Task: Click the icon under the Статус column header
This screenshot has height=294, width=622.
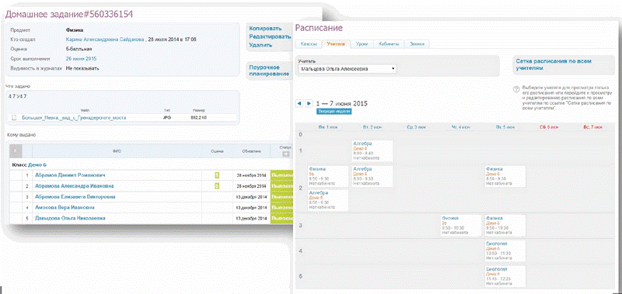Action: tap(285, 154)
